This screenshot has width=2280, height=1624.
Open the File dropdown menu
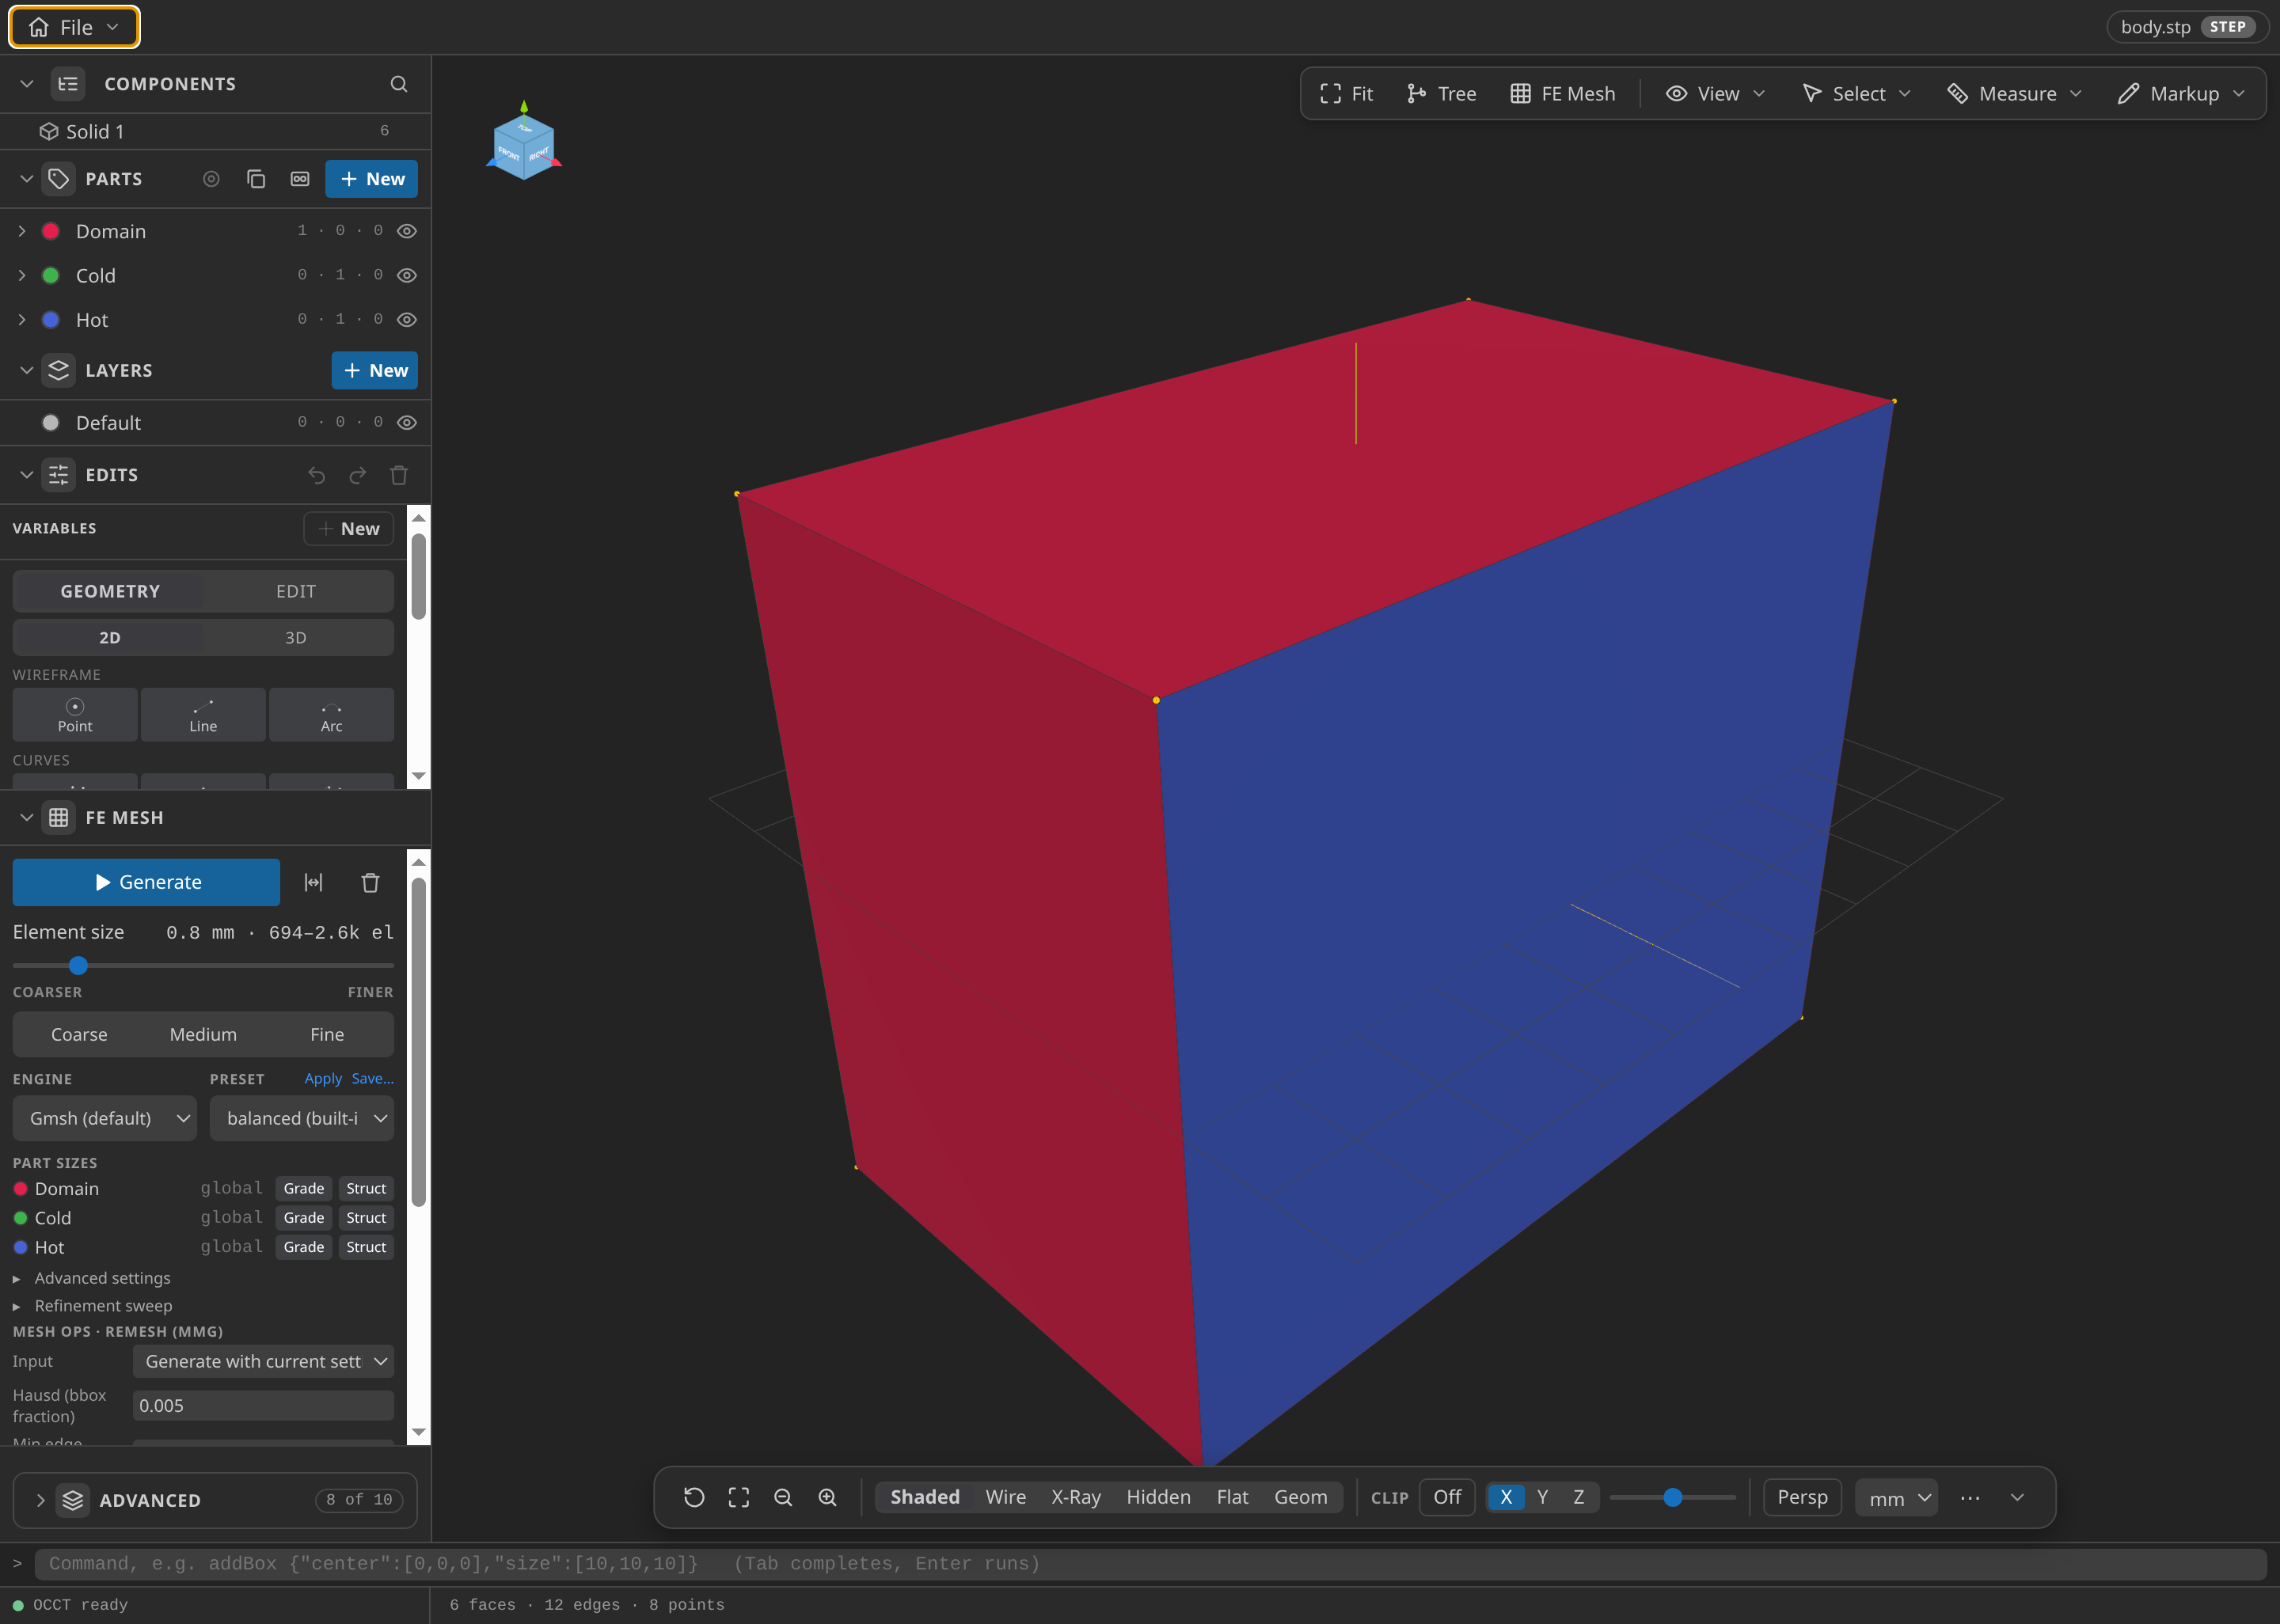point(75,27)
